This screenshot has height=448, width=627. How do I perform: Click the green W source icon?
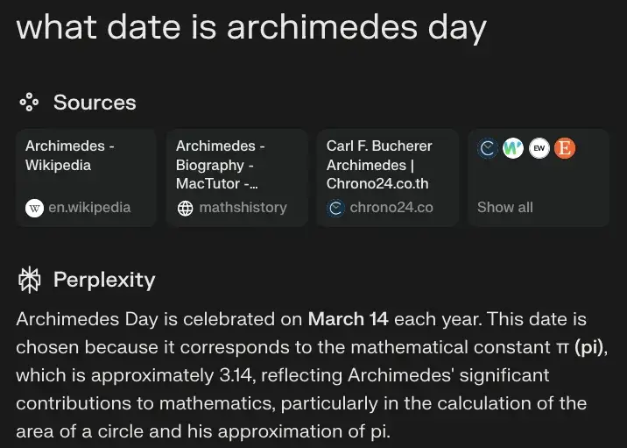[513, 148]
